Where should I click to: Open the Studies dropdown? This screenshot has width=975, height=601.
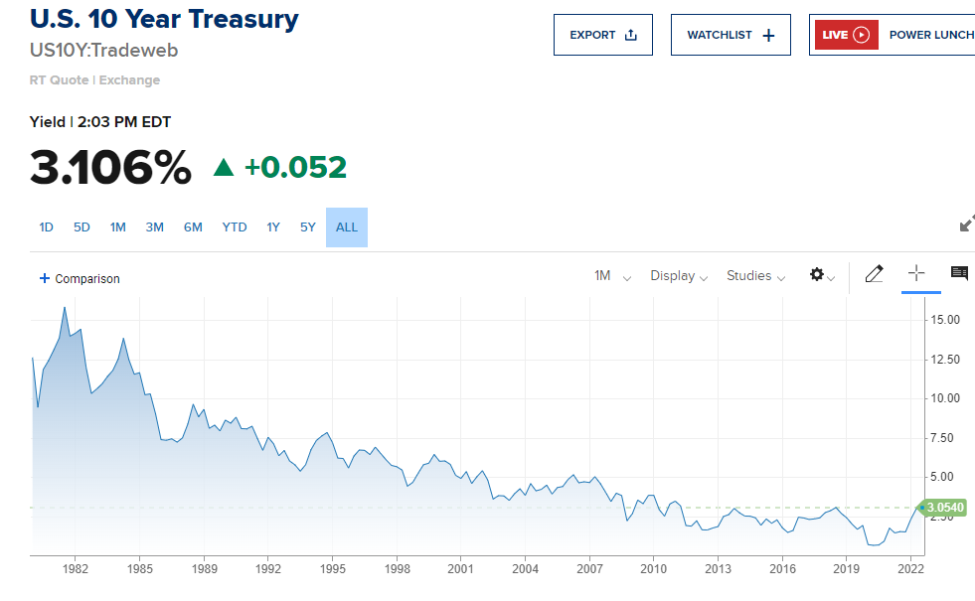(755, 276)
